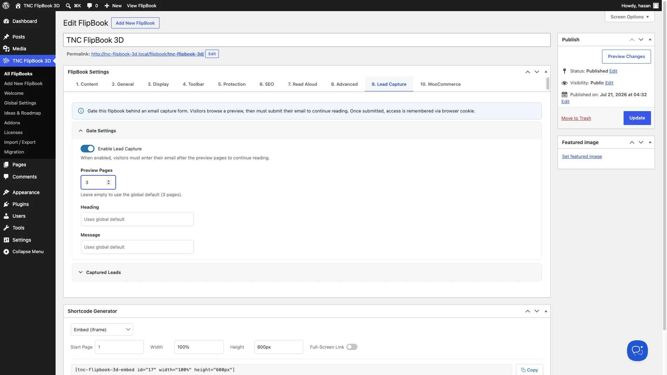This screenshot has height=375, width=667.
Task: Edit the publish Status link
Action: coord(613,71)
